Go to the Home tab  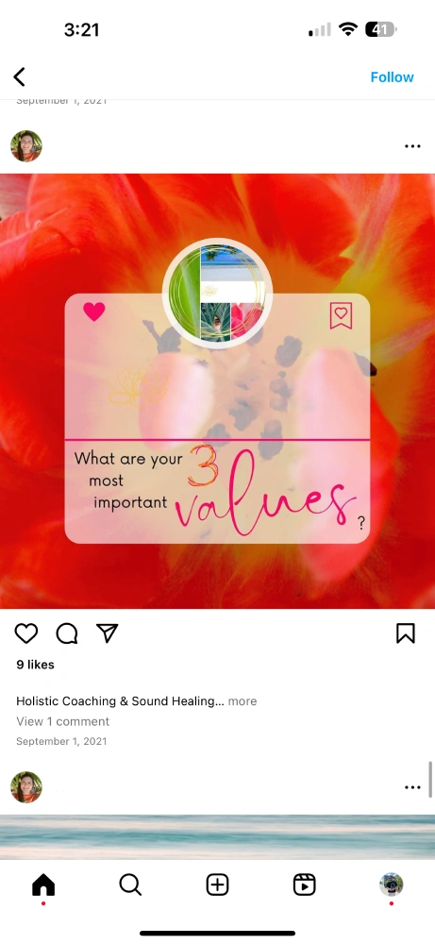[x=43, y=885]
